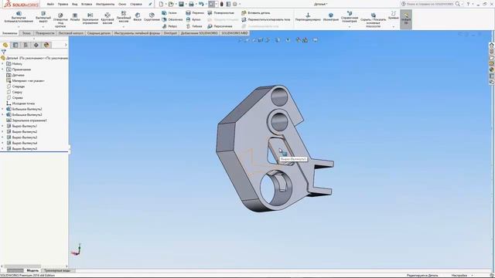495x278 pixels.
Task: Click Move/Copy Bodies tool
Action: tap(266, 19)
